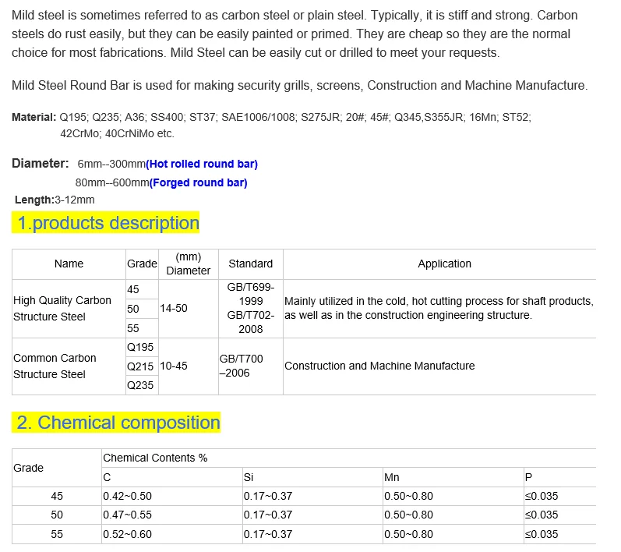Select the carbon value "0.47~0.55" cell
This screenshot has height=552, width=621.
[x=127, y=515]
